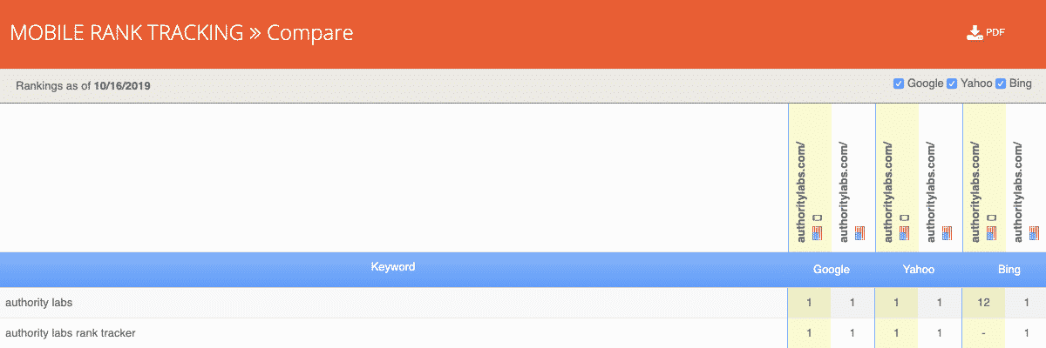The width and height of the screenshot is (1046, 348).
Task: Sort by the Keyword column header
Action: (393, 267)
